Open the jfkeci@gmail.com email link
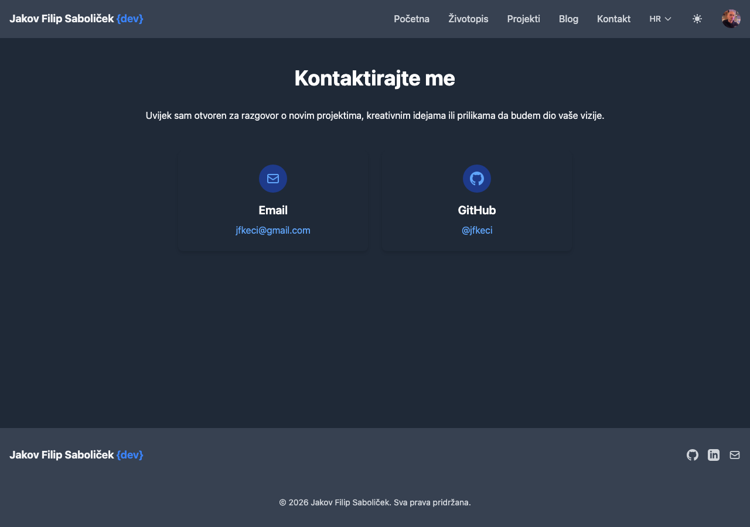The height and width of the screenshot is (527, 750). point(272,230)
